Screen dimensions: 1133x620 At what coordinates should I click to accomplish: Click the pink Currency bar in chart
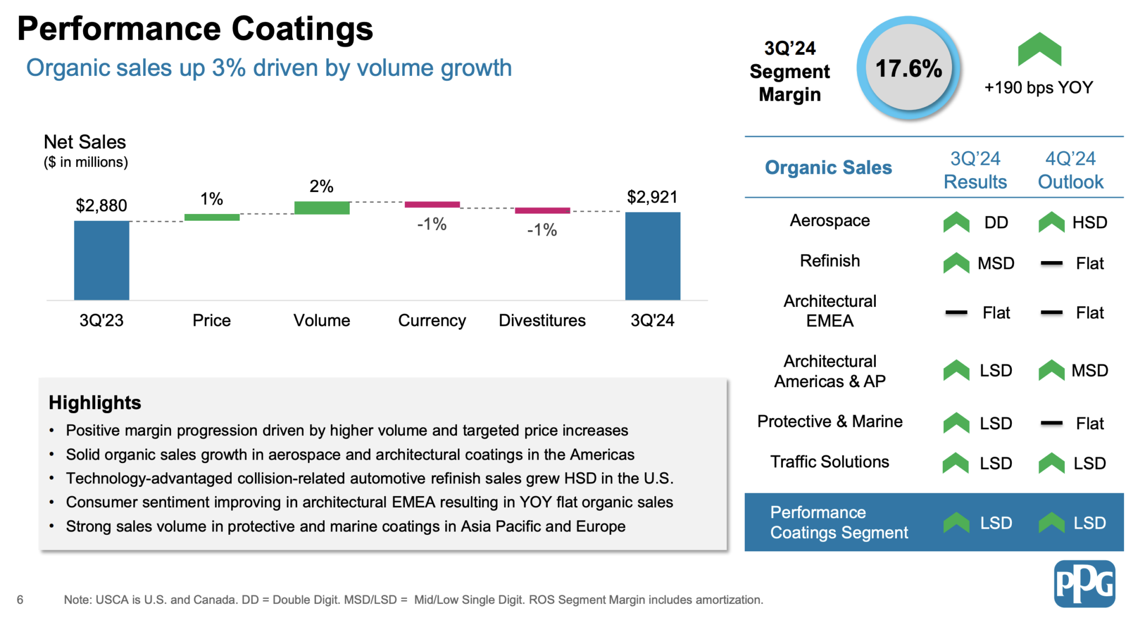tap(432, 205)
